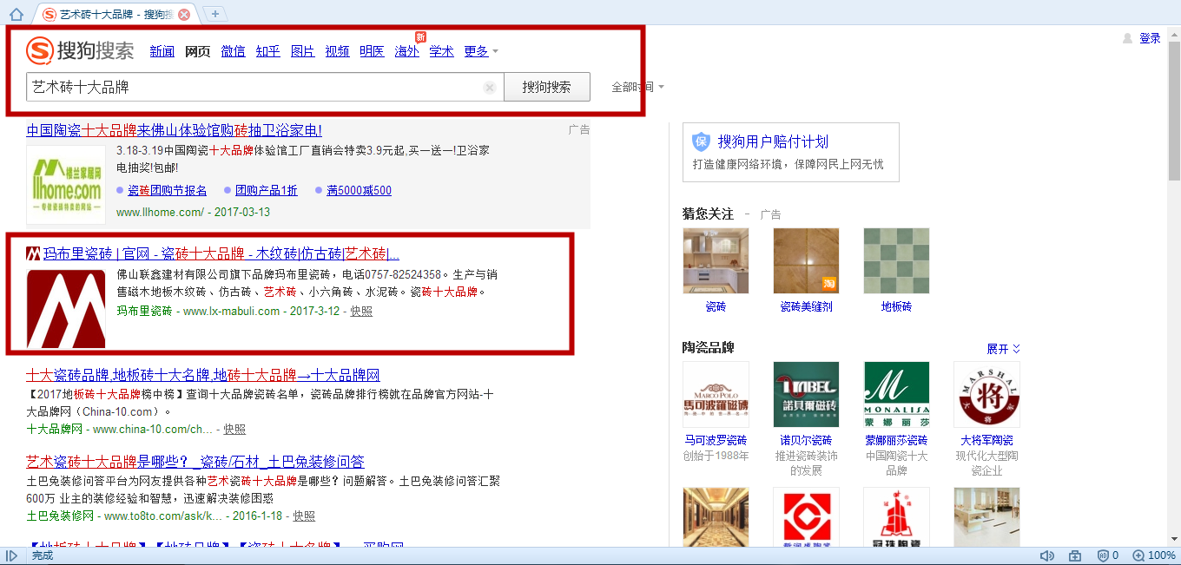The image size is (1181, 565).
Task: Click the 瓷砖美缝剂 suggestion thumbnail
Action: coord(806,260)
